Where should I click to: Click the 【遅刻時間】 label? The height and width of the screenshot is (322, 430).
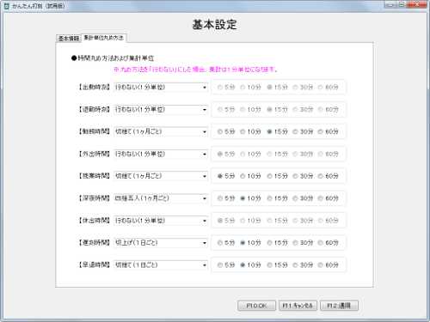[94, 243]
